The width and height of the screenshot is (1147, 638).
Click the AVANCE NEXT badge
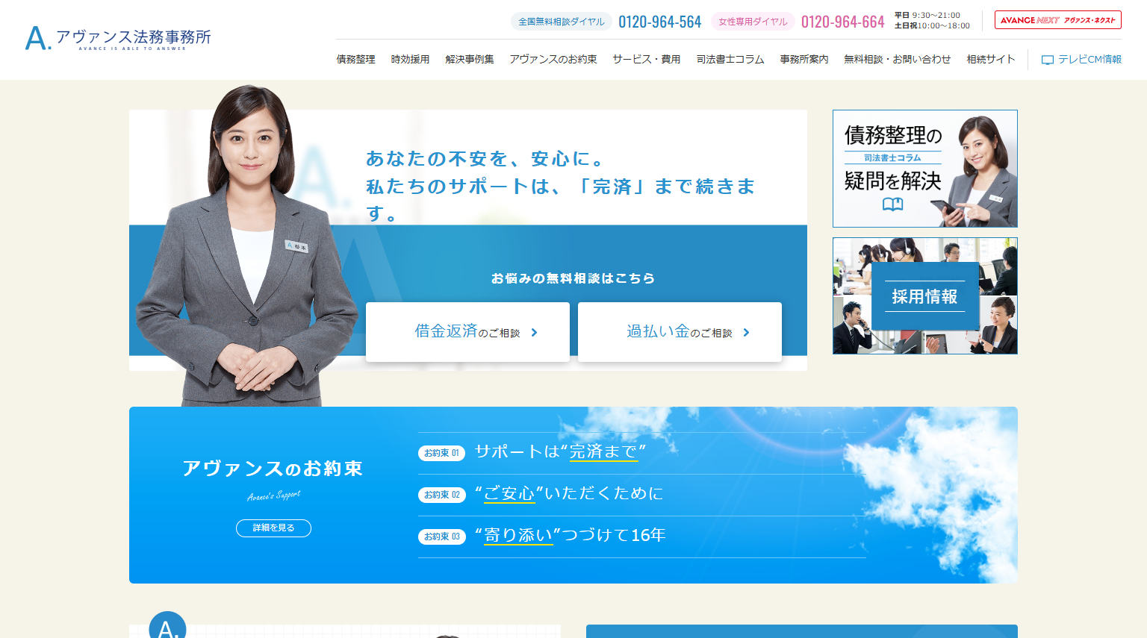[x=1057, y=20]
